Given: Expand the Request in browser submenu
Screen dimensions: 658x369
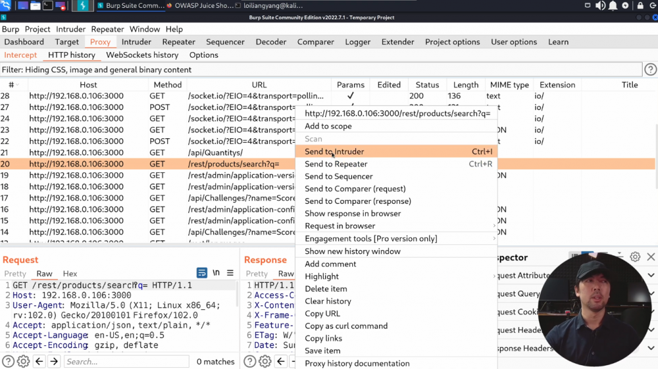Looking at the screenshot, I should pos(340,226).
